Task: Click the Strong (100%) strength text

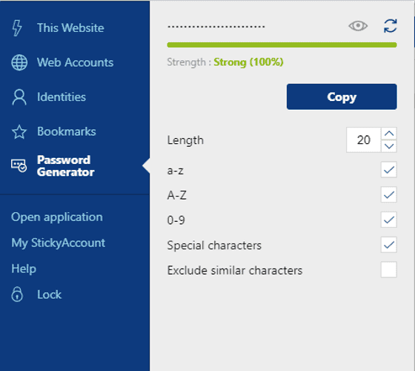Action: (248, 62)
